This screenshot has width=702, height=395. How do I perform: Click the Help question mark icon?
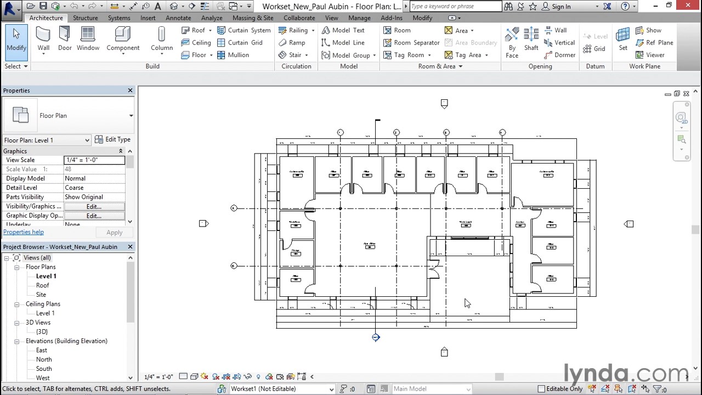click(x=625, y=7)
